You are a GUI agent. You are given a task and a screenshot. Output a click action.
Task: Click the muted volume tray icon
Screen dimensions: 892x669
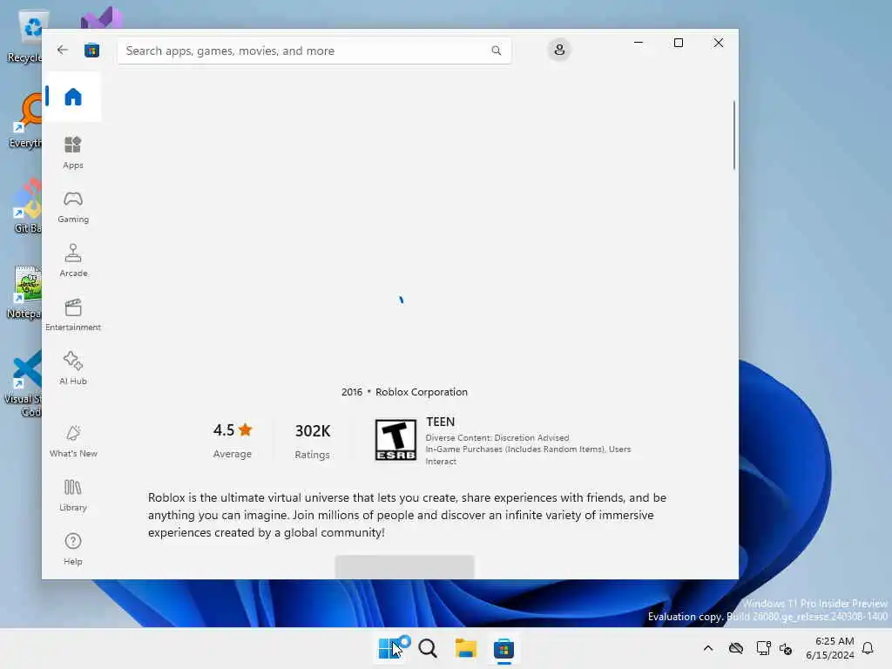point(787,648)
